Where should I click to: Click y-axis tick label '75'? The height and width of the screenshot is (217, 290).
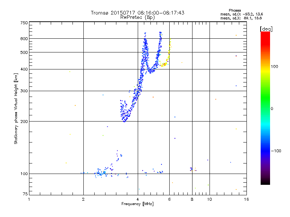25,194
